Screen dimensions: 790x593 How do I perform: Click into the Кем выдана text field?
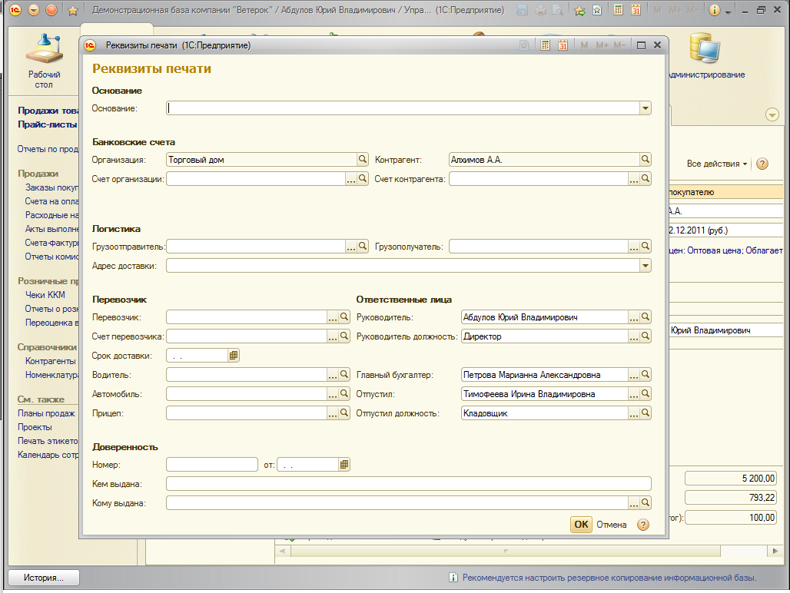pyautogui.click(x=408, y=484)
